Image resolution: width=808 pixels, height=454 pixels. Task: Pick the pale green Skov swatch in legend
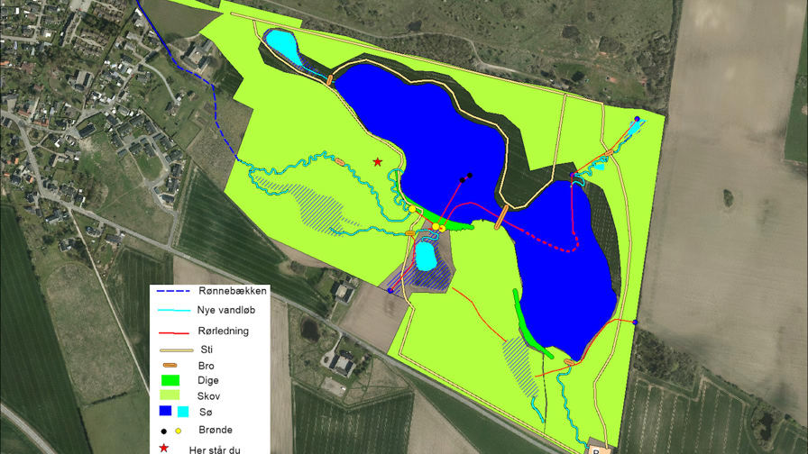pos(170,395)
